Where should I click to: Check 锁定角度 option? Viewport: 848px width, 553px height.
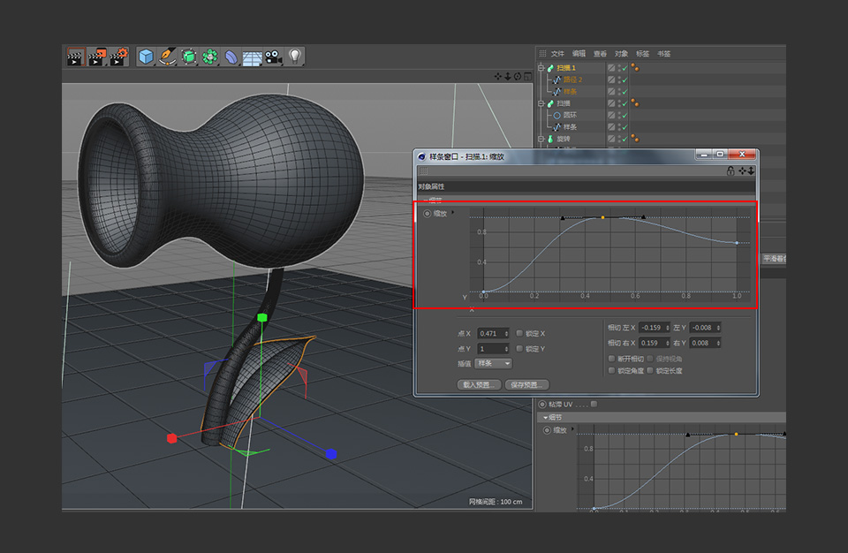(x=611, y=371)
